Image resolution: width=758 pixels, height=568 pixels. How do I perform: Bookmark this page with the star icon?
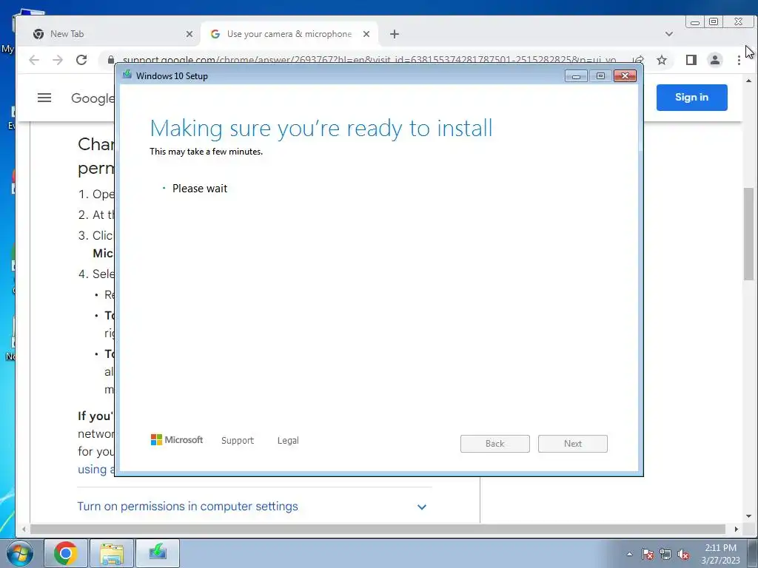[x=662, y=60]
